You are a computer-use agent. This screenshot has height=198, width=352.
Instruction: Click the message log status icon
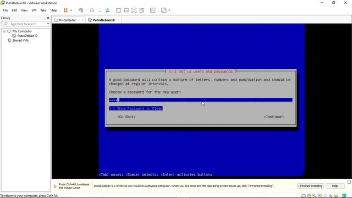344,196
